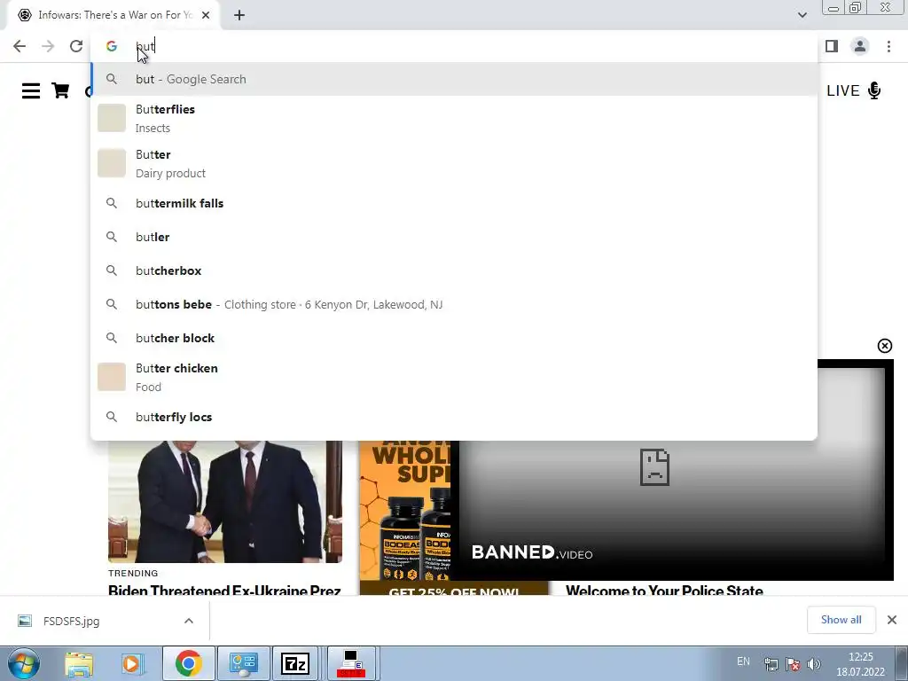Viewport: 908px width, 681px height.
Task: Click the LIVE microphone link
Action: (x=854, y=91)
